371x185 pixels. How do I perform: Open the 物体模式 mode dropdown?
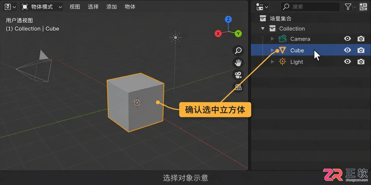[42, 7]
